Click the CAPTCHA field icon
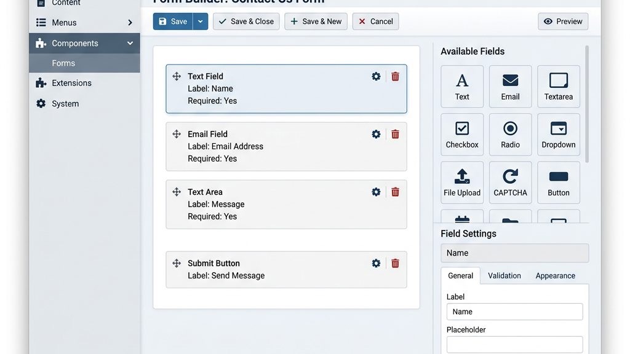Image resolution: width=630 pixels, height=354 pixels. pyautogui.click(x=510, y=182)
